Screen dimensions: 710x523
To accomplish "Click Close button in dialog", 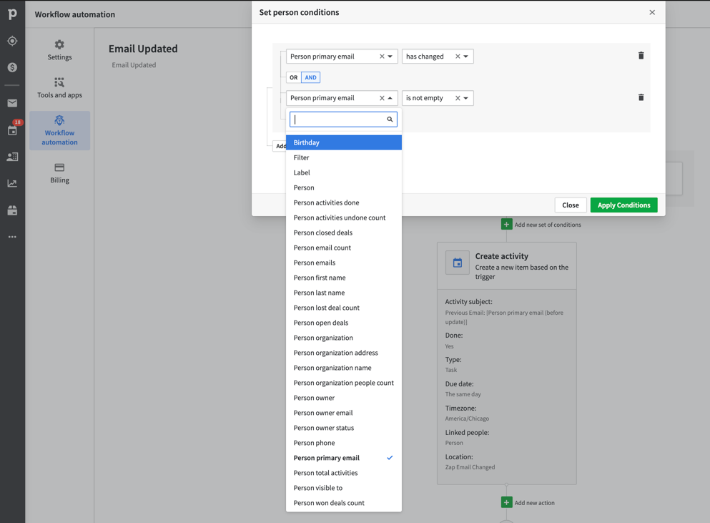I will point(570,205).
